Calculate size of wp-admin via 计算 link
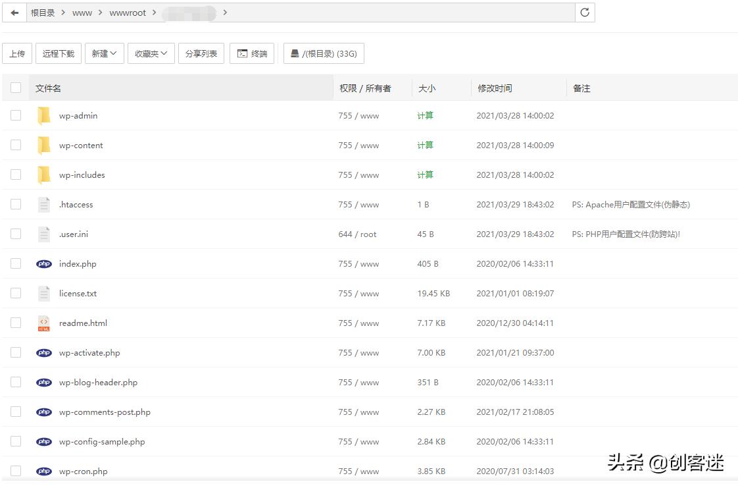The height and width of the screenshot is (486, 738). coord(425,116)
